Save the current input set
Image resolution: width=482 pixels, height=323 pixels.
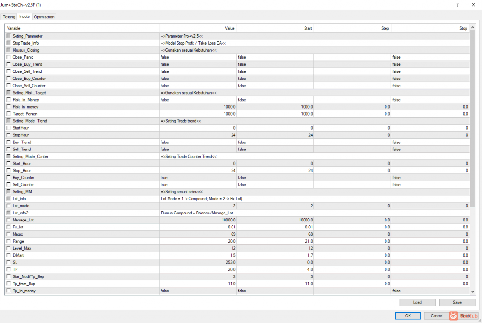tap(457, 302)
